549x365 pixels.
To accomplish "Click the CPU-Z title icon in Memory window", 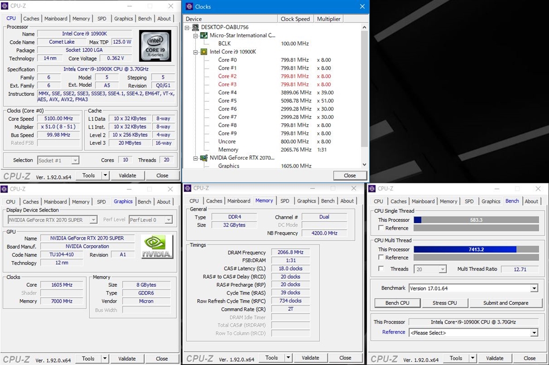I will 188,188.
